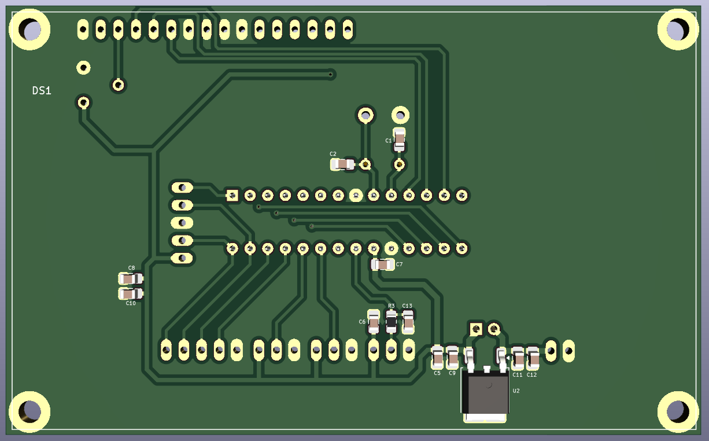709x441 pixels.
Task: Select the top-left mounting hole
Action: 29,29
